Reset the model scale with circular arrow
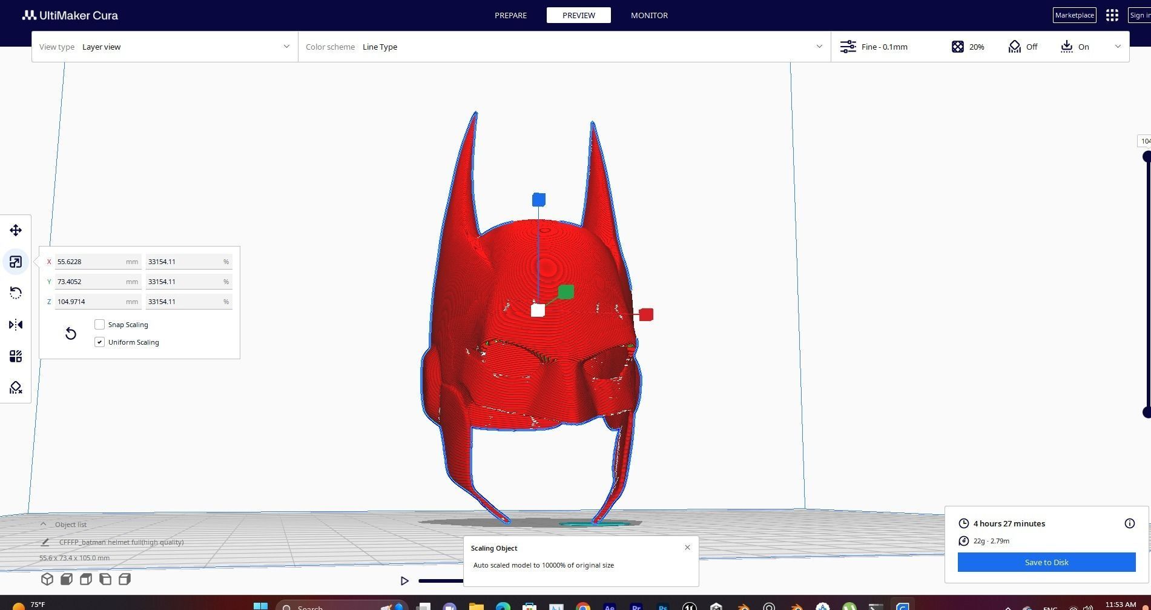This screenshot has width=1151, height=610. coord(70,333)
